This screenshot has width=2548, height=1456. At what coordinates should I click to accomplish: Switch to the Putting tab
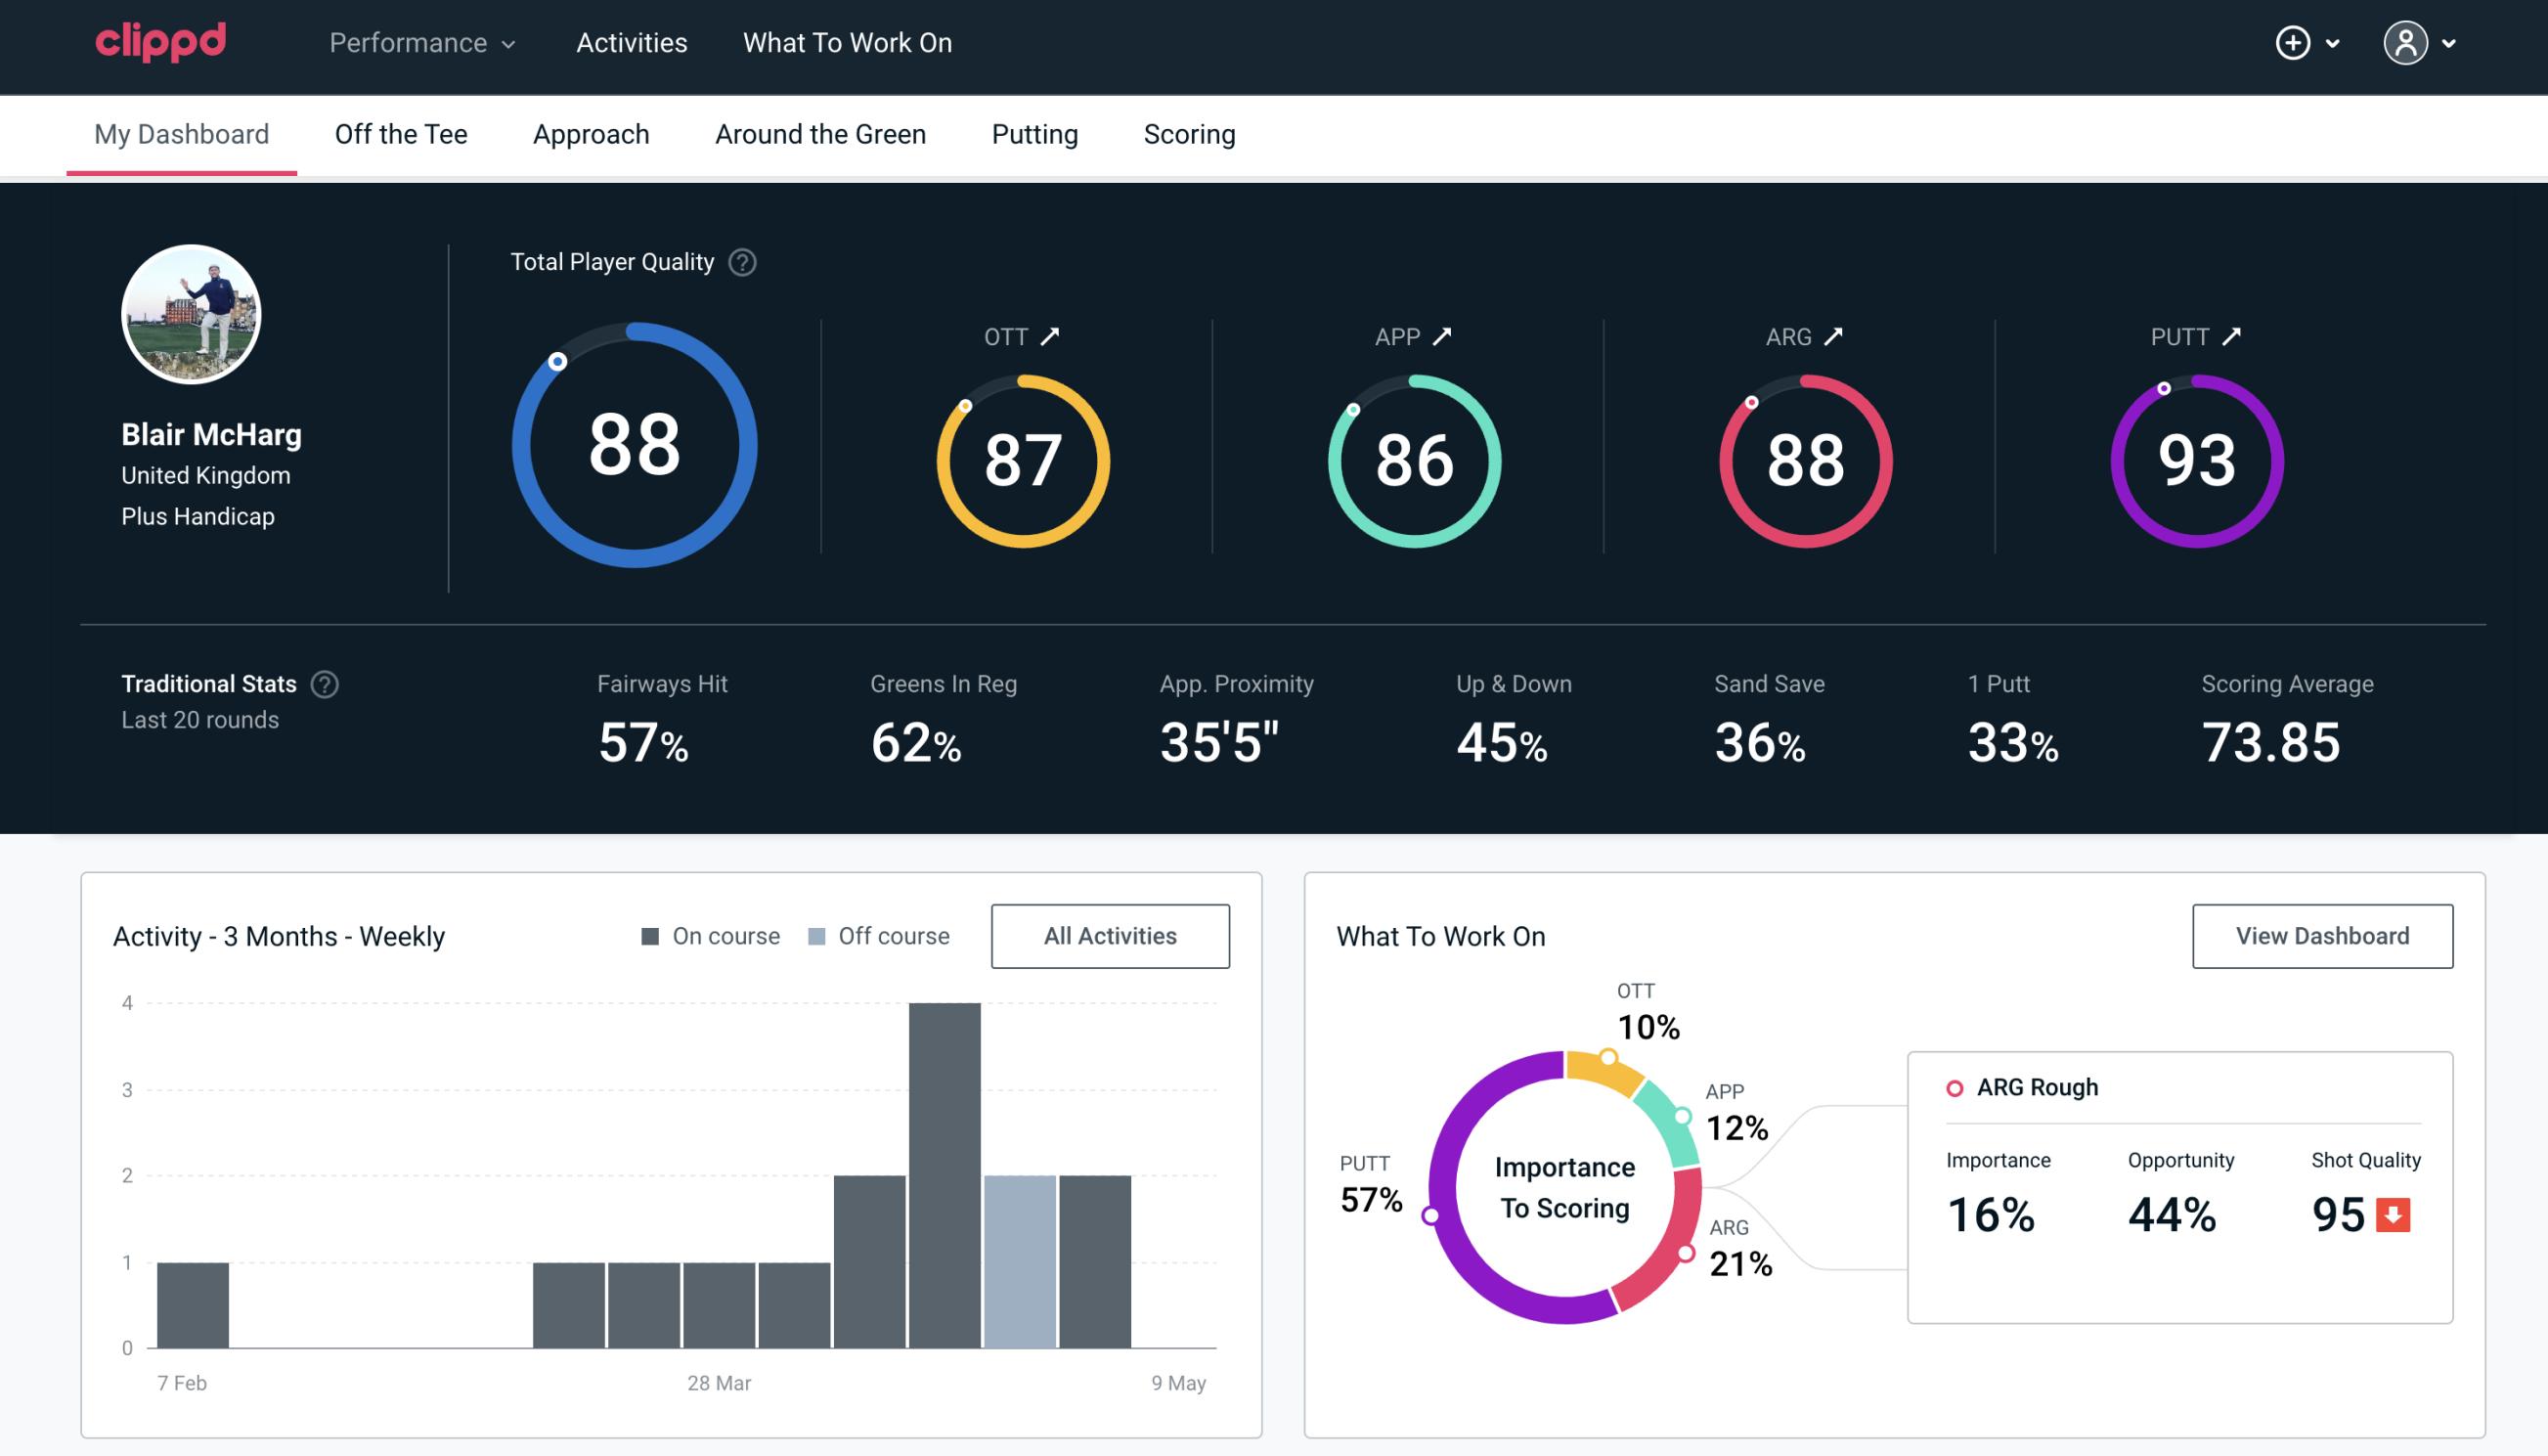click(1034, 133)
